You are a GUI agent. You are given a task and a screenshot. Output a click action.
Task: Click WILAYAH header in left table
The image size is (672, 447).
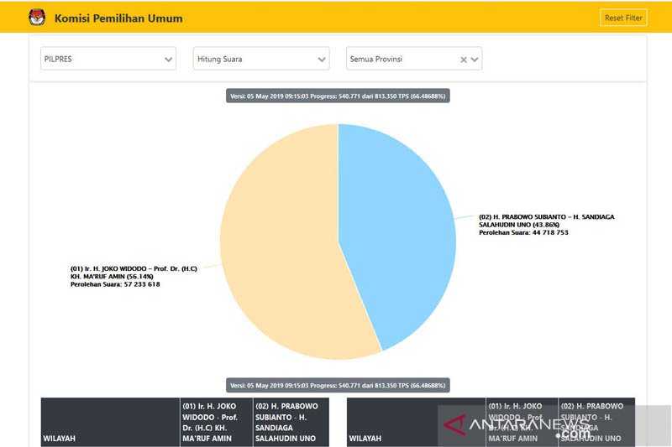pyautogui.click(x=61, y=438)
